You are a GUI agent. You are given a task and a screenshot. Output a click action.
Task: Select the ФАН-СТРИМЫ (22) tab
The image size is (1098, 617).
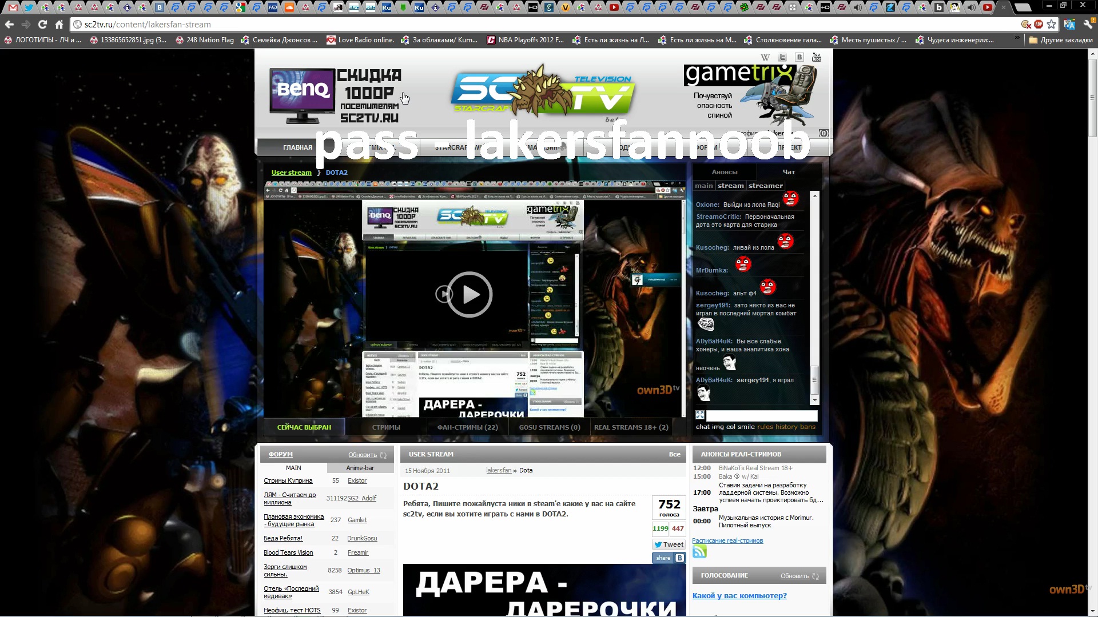coord(467,427)
